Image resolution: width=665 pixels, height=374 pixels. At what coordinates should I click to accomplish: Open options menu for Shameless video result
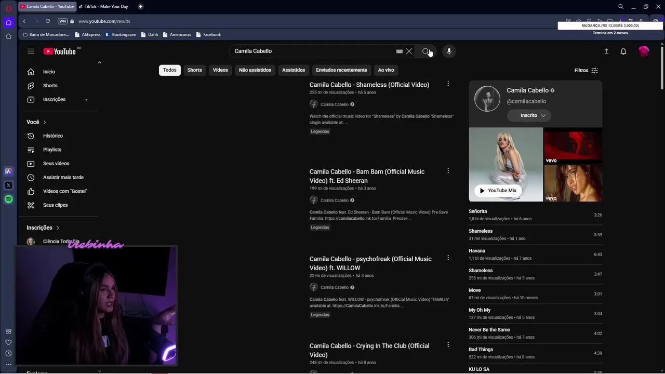448,84
